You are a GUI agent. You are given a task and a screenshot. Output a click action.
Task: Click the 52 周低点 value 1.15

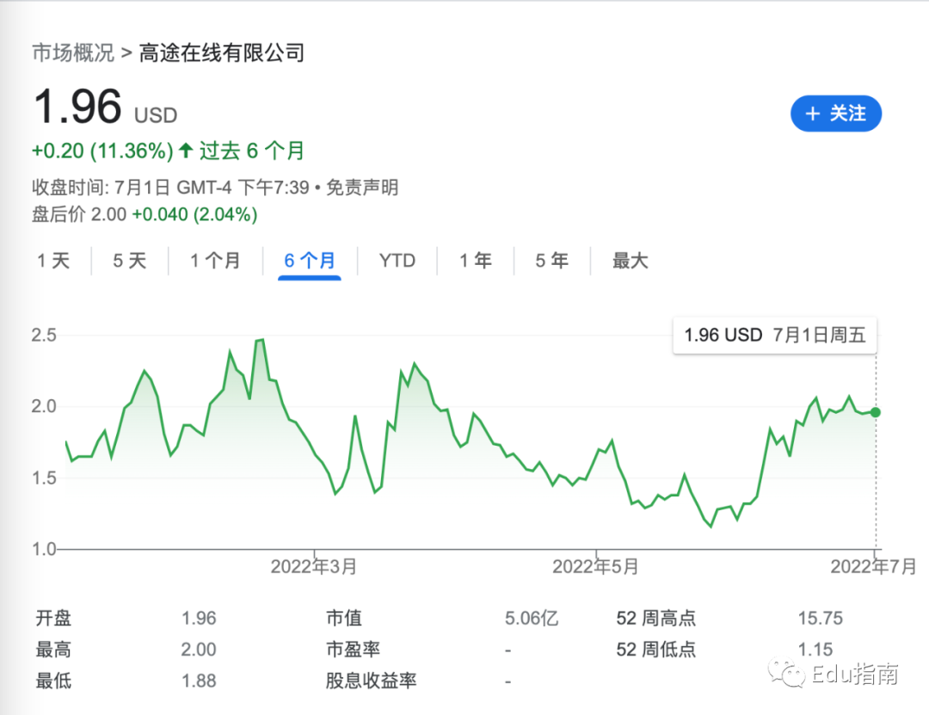click(815, 650)
